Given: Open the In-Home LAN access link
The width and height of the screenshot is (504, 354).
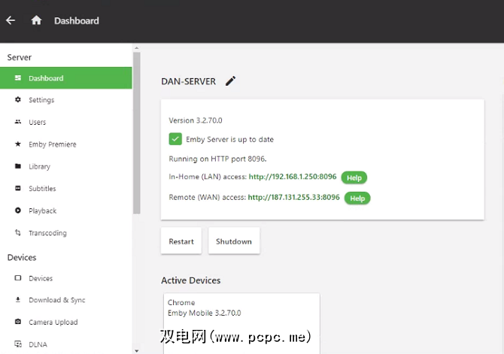Looking at the screenshot, I should click(293, 178).
